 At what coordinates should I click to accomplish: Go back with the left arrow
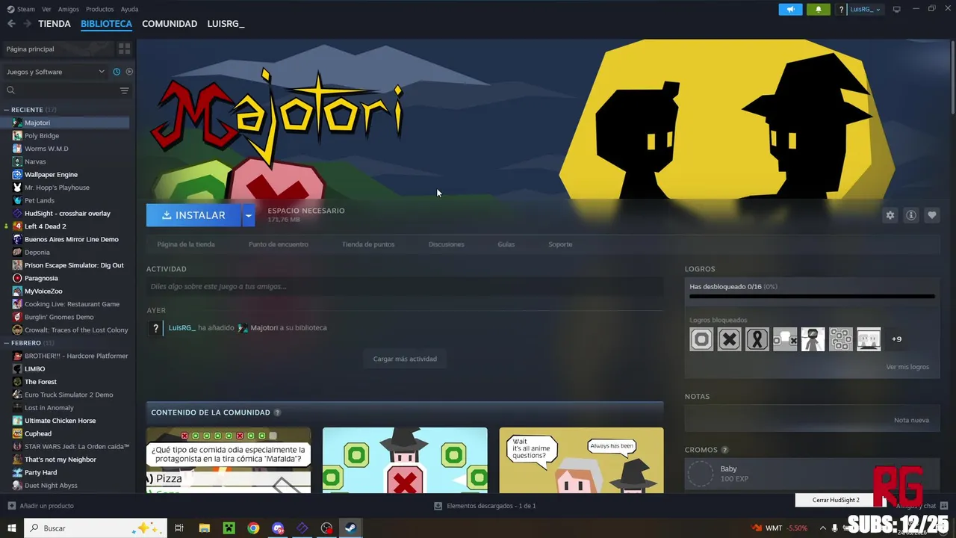pyautogui.click(x=11, y=24)
